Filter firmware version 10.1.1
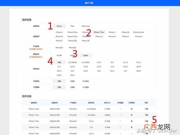 (112, 71)
